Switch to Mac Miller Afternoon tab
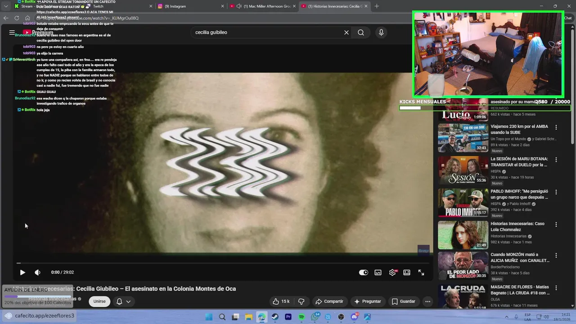576x324 pixels. tap(262, 6)
